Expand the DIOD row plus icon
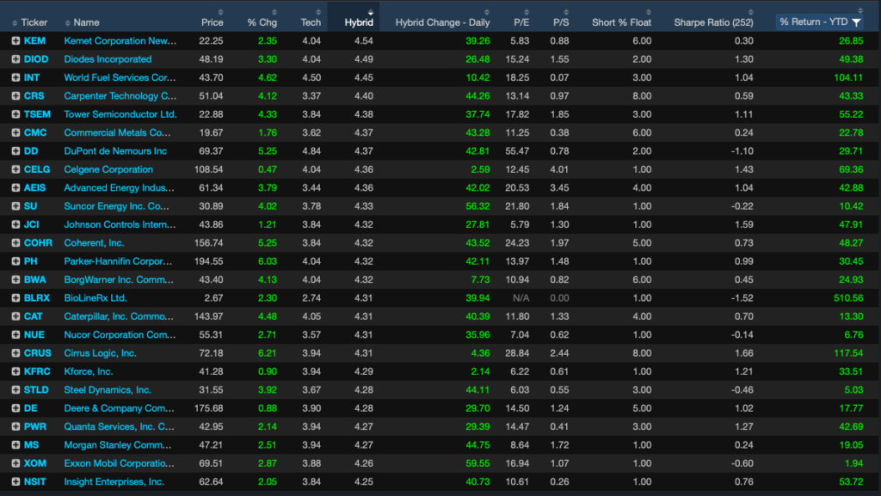This screenshot has width=881, height=496. [x=15, y=59]
